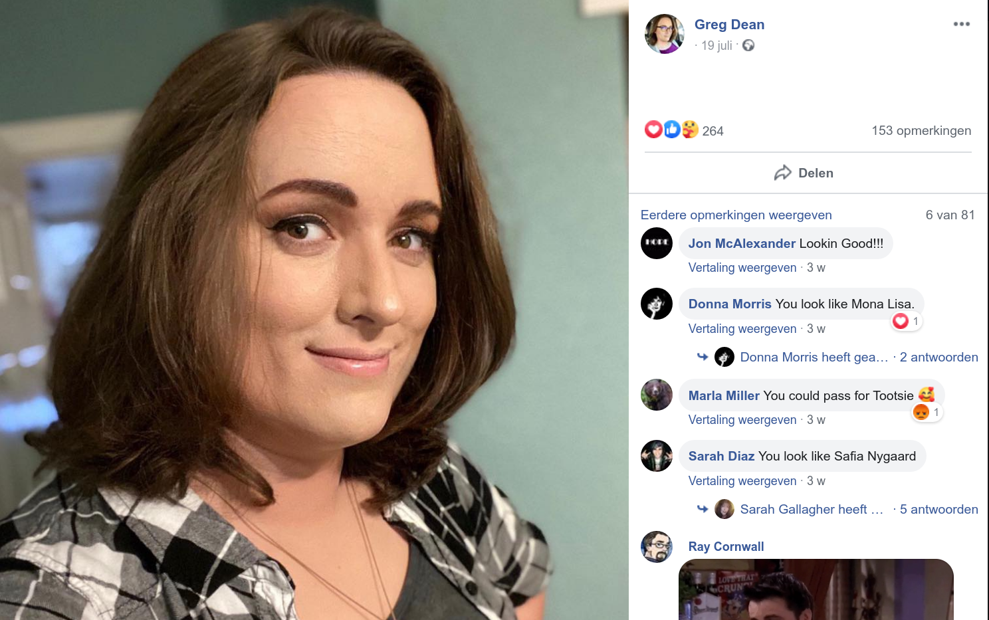Open 153 opmerkingen comment count
Image resolution: width=989 pixels, height=620 pixels.
[921, 130]
